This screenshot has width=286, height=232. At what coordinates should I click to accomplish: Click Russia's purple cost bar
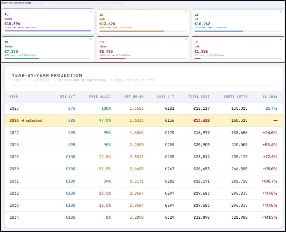[48, 31]
